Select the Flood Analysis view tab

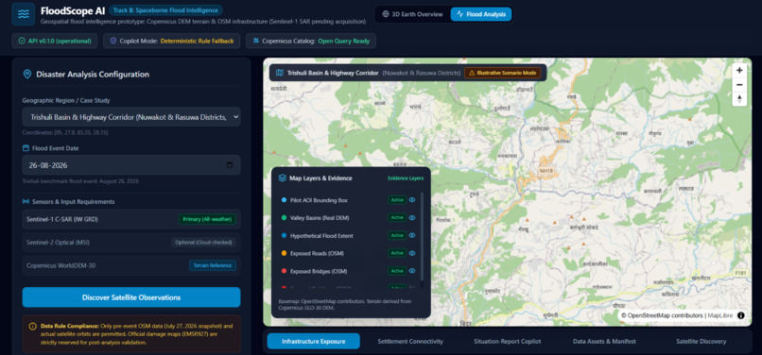480,14
